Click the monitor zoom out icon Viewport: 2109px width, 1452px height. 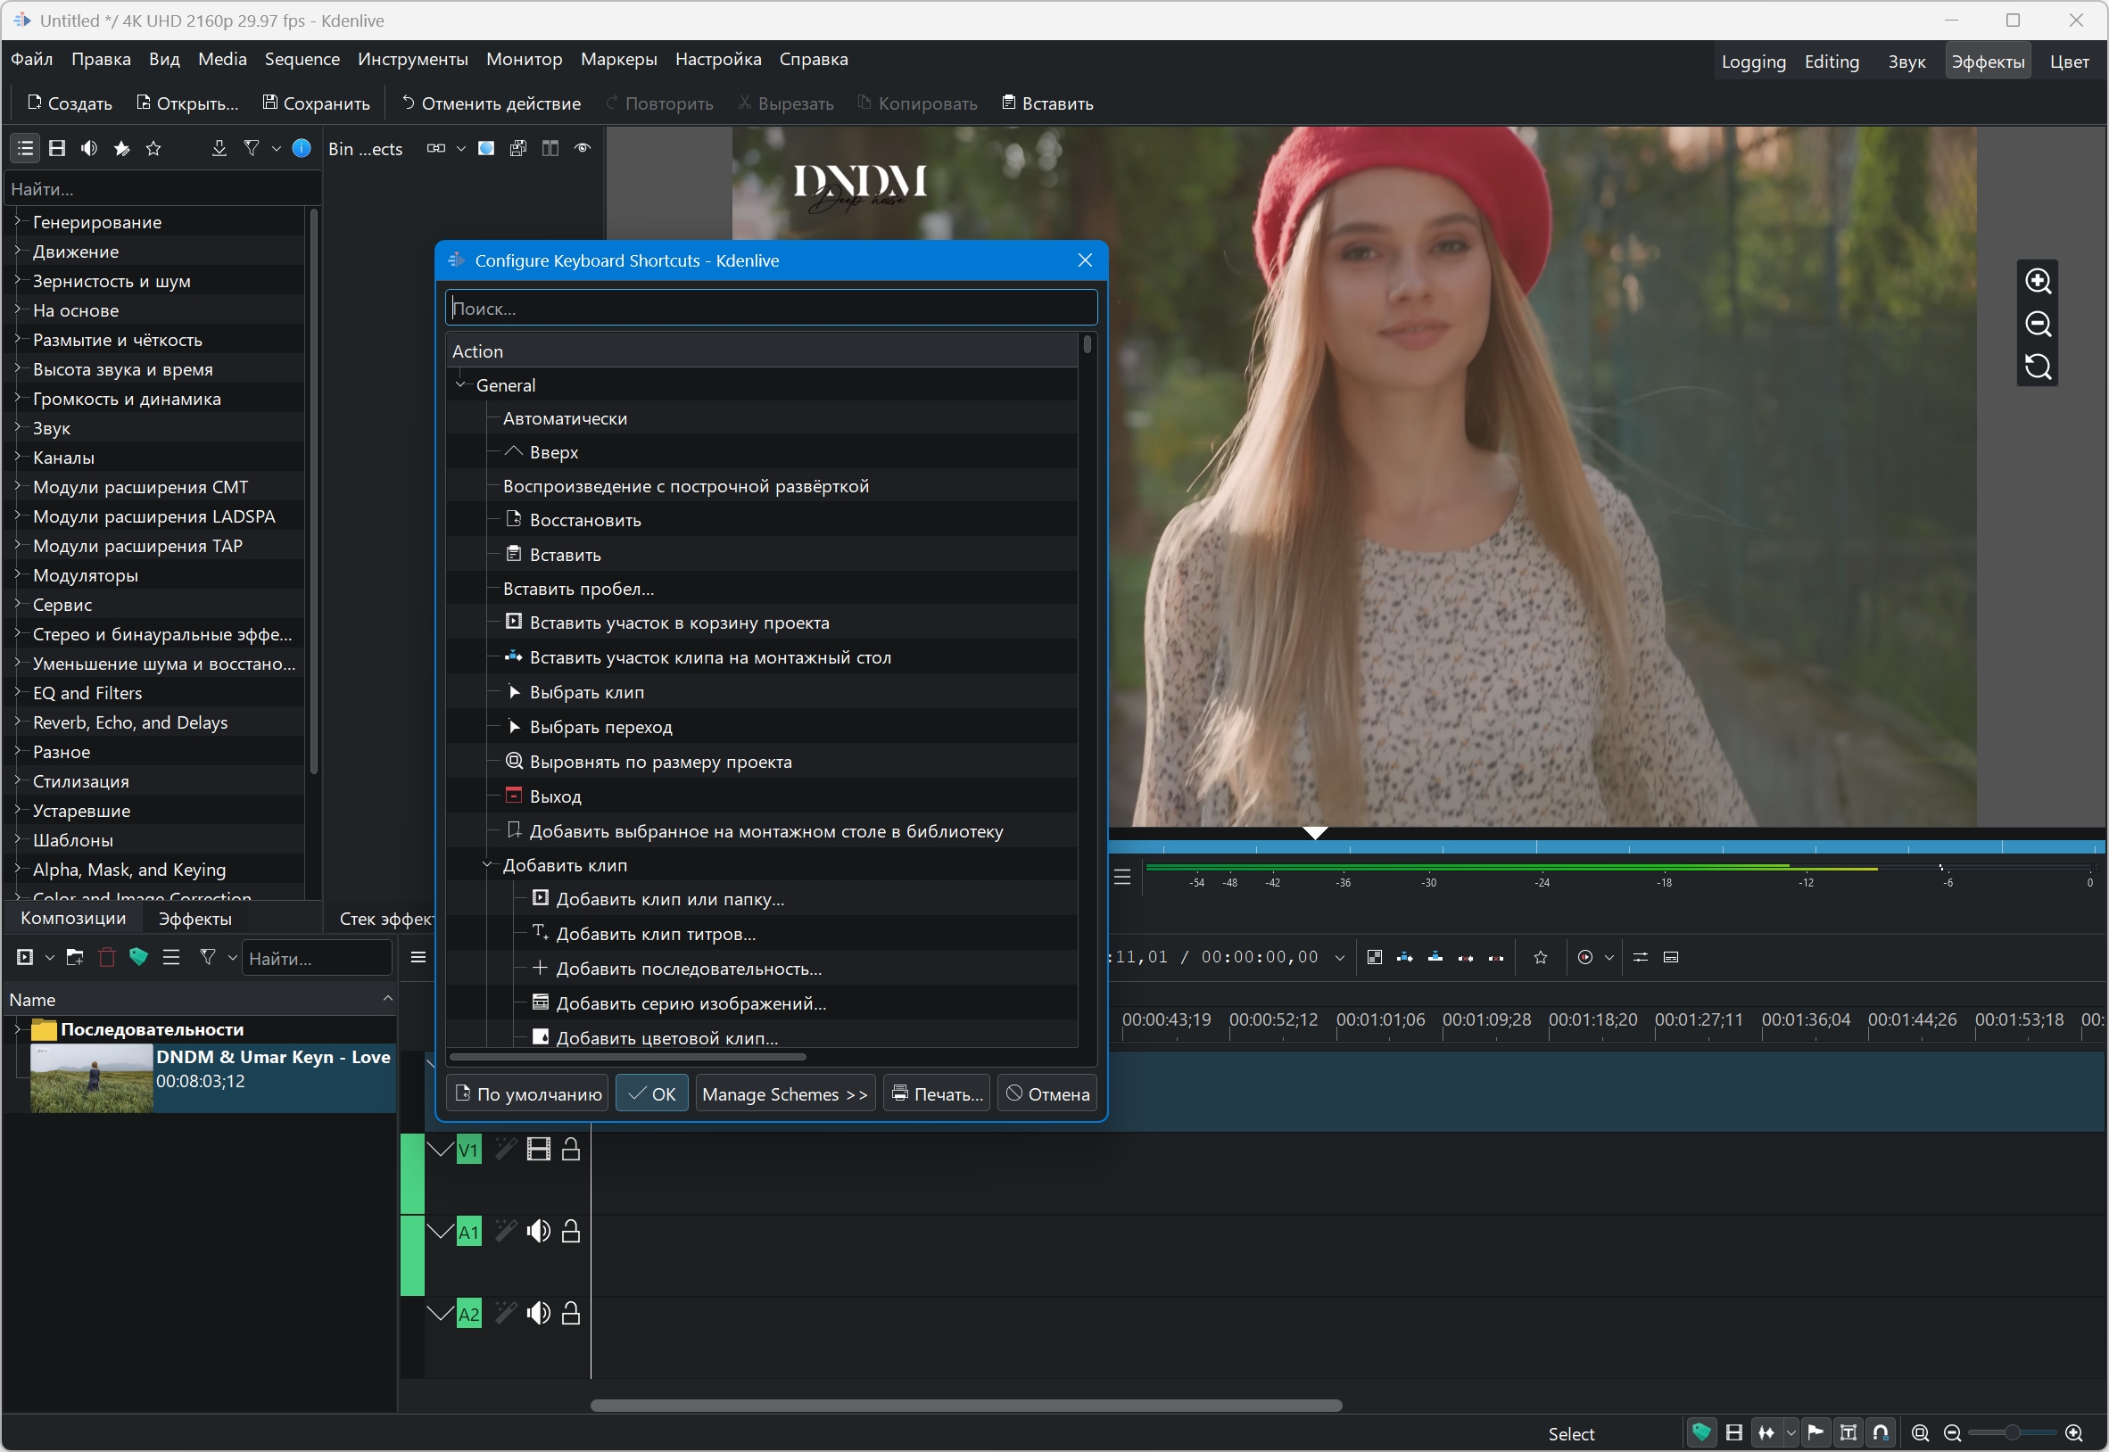click(x=2037, y=324)
